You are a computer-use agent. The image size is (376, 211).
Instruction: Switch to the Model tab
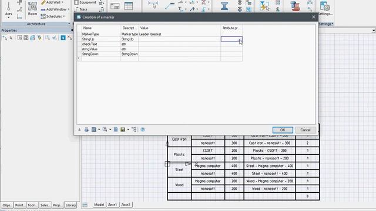click(x=99, y=205)
